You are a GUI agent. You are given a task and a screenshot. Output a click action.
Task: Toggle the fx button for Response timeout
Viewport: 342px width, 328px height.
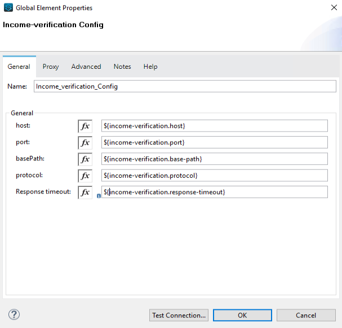point(85,193)
